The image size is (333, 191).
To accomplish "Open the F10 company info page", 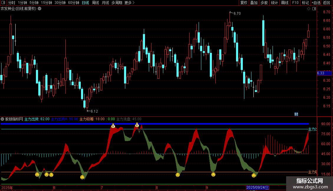I will (295, 3).
